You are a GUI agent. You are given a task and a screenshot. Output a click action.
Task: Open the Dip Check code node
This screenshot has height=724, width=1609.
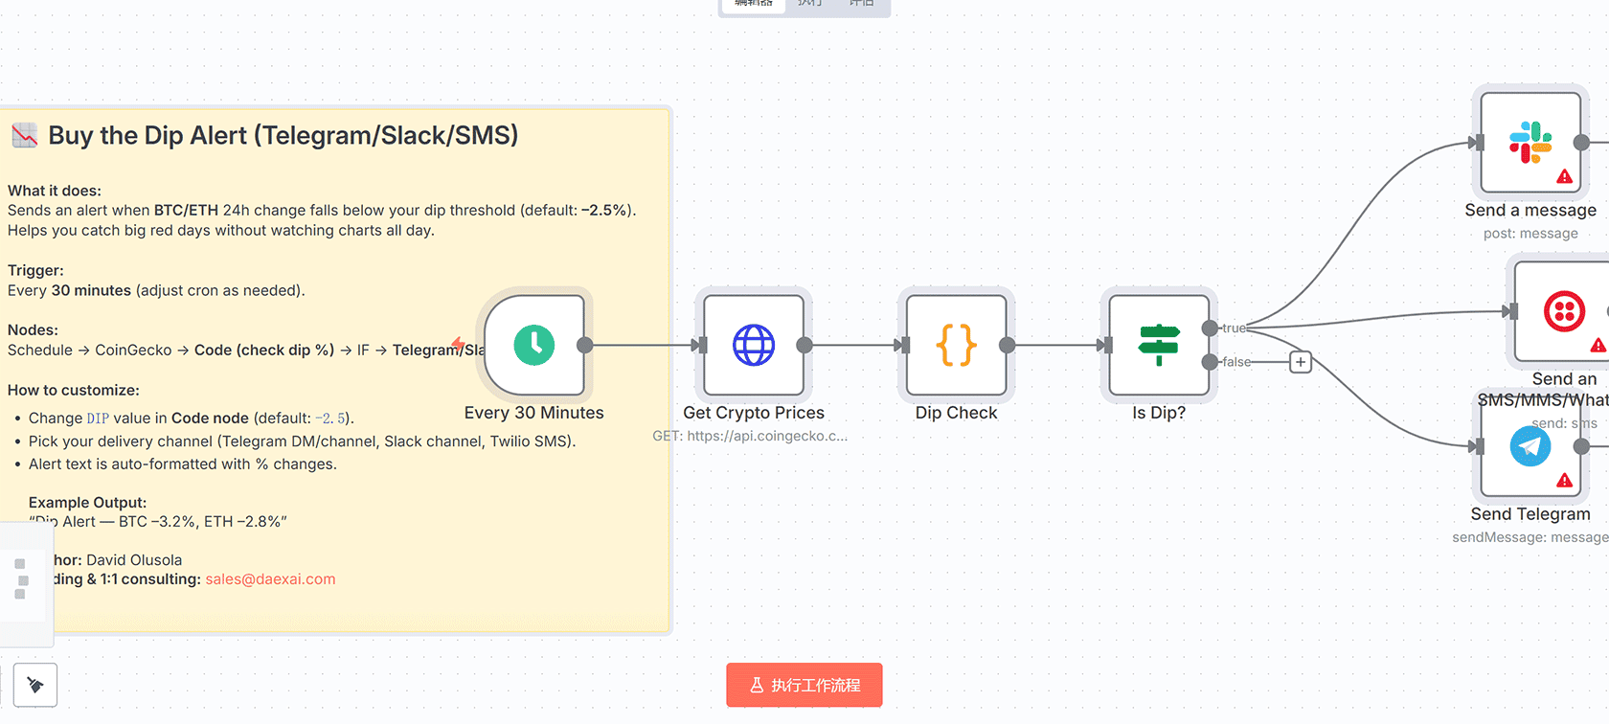point(956,345)
